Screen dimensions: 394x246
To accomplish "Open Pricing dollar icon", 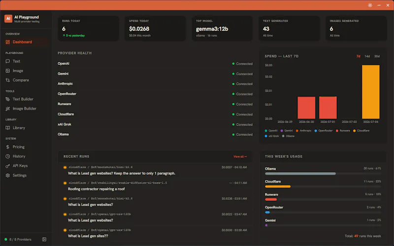I will click(8, 147).
